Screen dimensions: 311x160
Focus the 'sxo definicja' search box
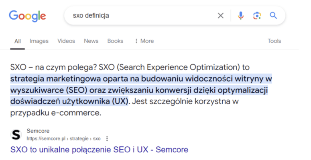tap(140, 16)
